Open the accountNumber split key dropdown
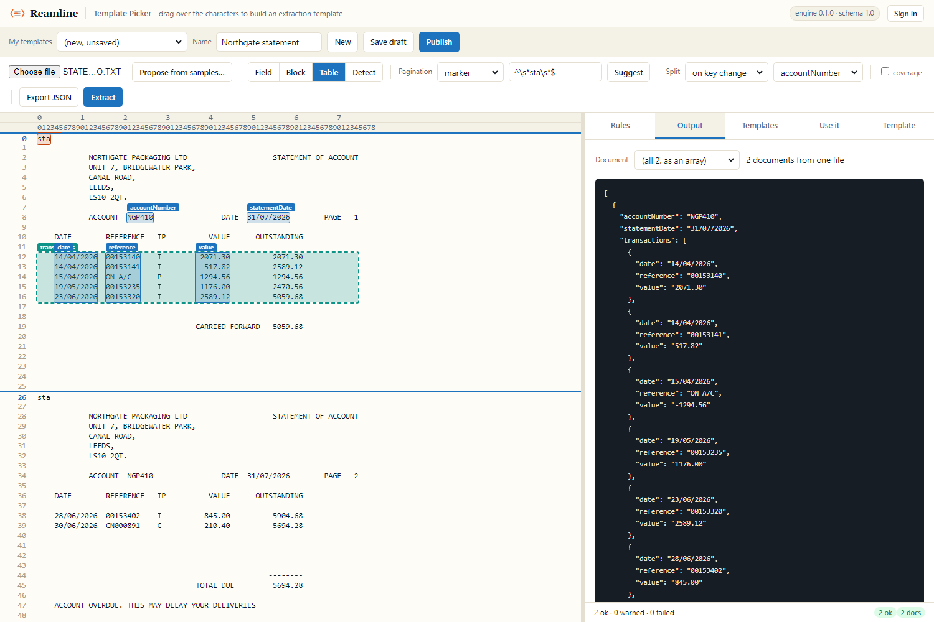Screen dimensions: 934x622 point(818,72)
